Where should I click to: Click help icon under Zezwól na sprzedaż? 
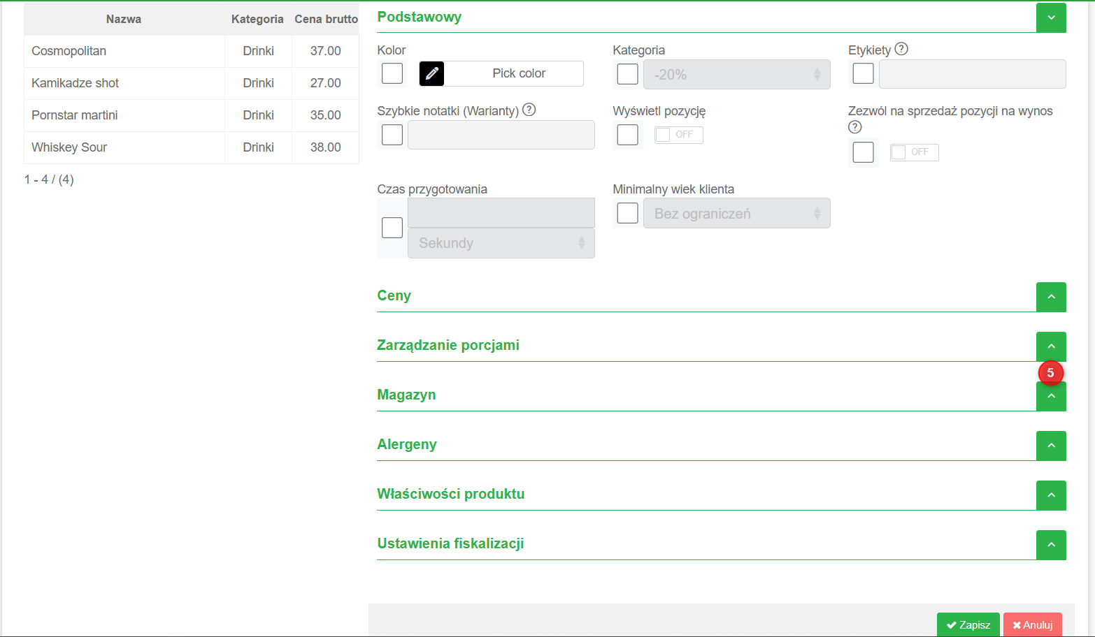coord(854,127)
